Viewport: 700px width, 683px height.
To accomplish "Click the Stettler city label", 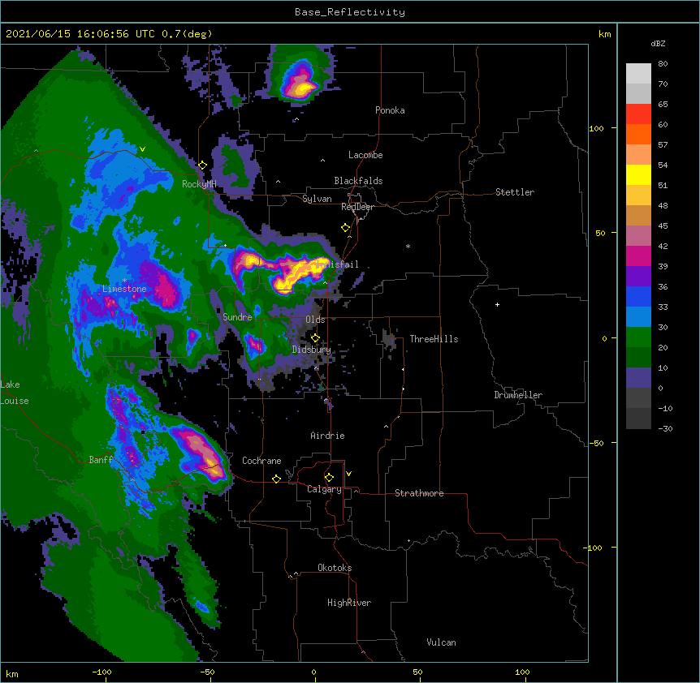I will [x=514, y=192].
